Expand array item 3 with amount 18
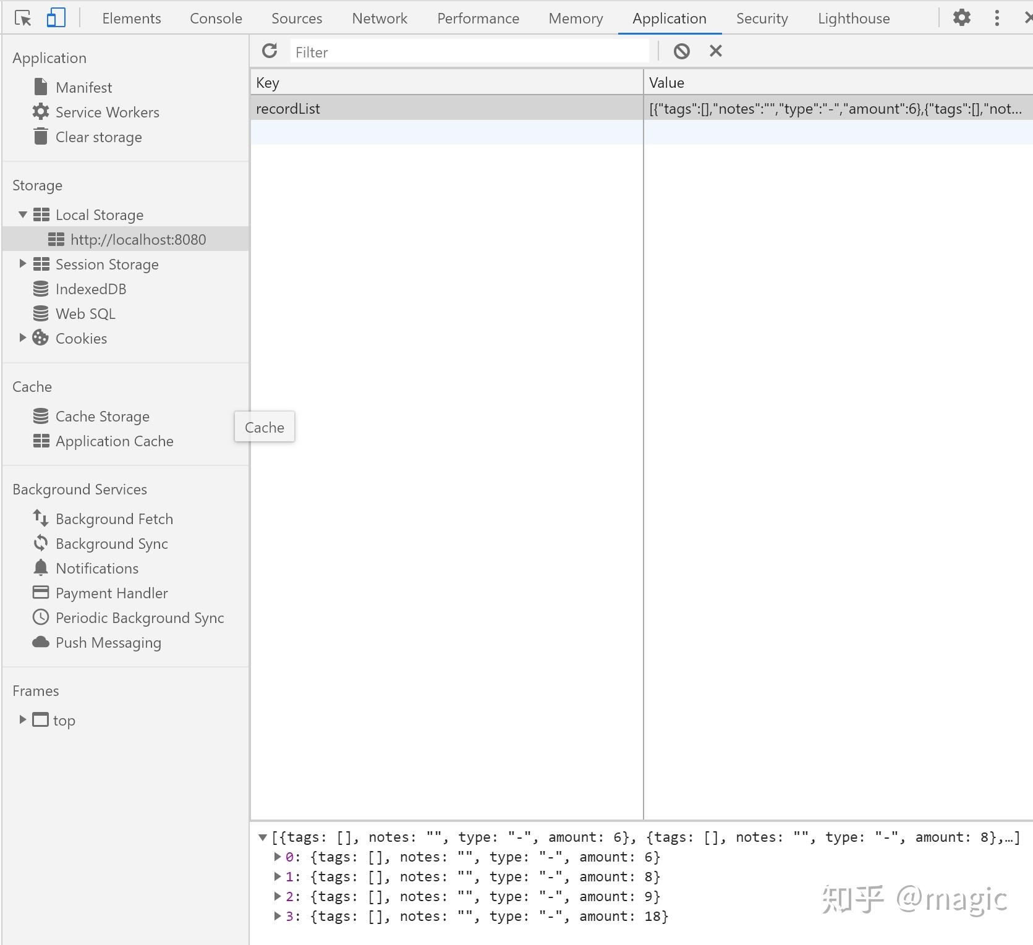1033x945 pixels. [x=278, y=916]
